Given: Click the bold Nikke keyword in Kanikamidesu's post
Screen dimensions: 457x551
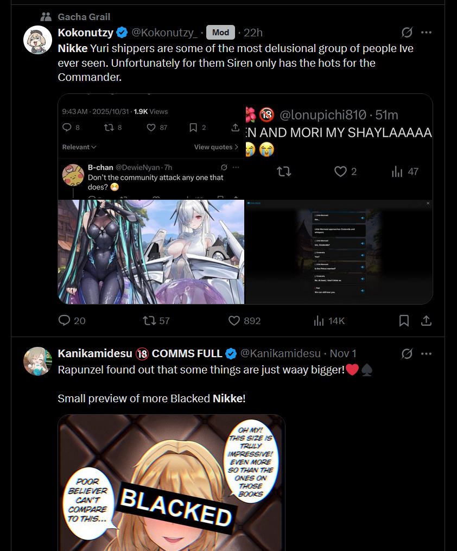Looking at the screenshot, I should [x=227, y=398].
